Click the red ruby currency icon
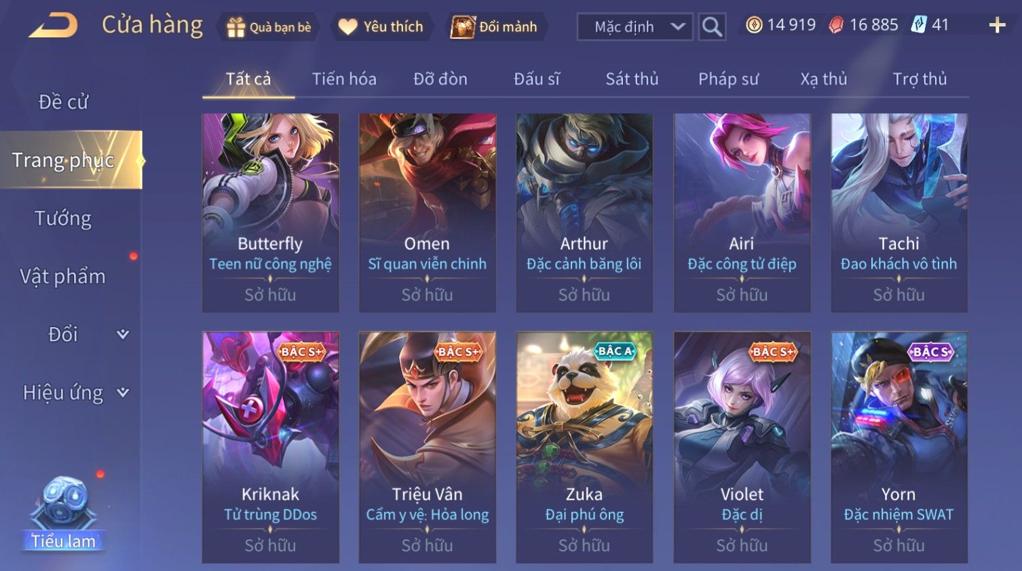 [836, 26]
